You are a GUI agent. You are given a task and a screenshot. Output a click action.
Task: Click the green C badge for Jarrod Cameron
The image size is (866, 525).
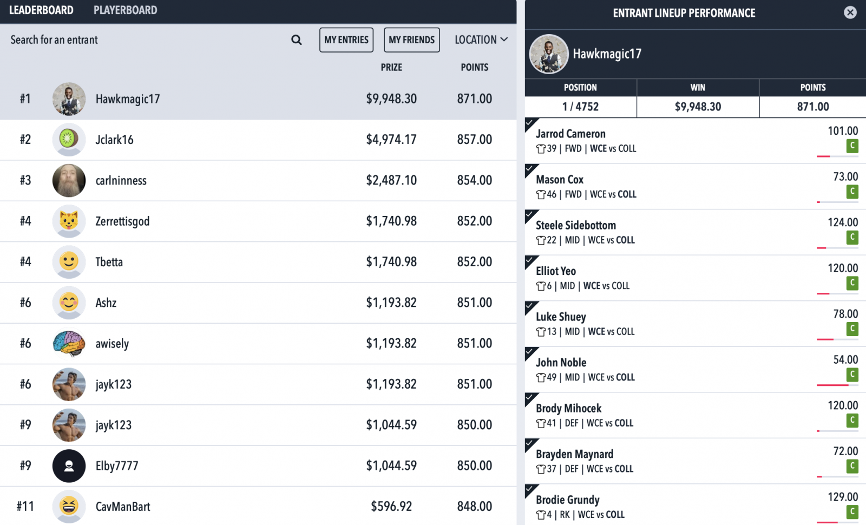point(852,146)
